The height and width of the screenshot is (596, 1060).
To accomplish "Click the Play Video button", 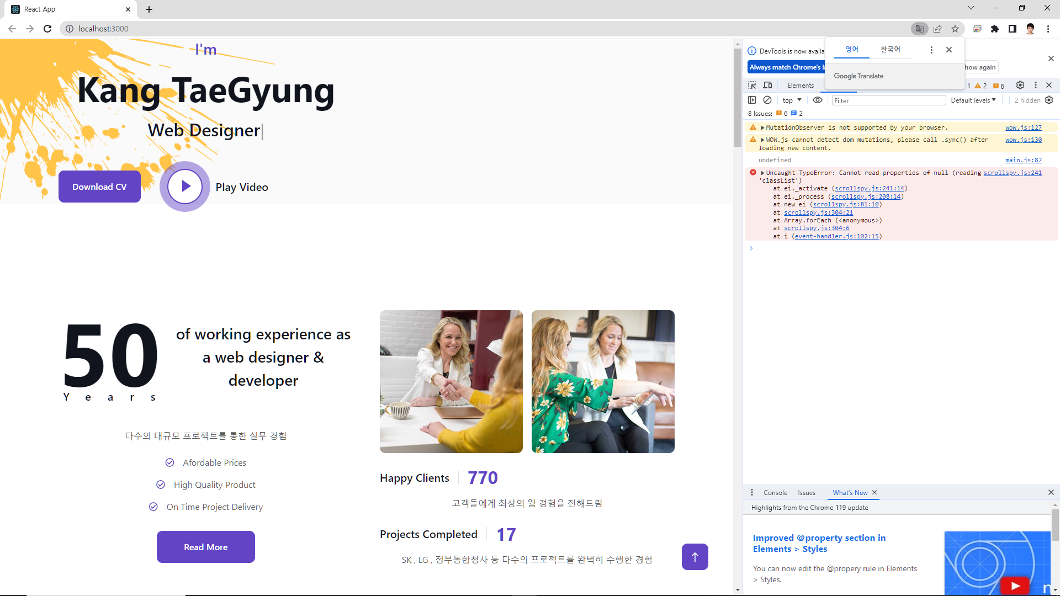I will click(x=185, y=187).
